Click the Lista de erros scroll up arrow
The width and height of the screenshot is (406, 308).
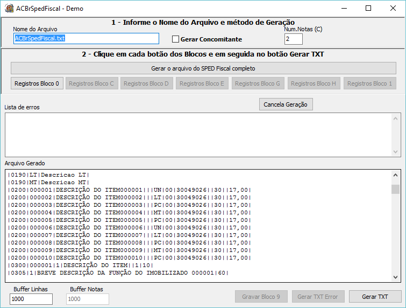point(395,118)
